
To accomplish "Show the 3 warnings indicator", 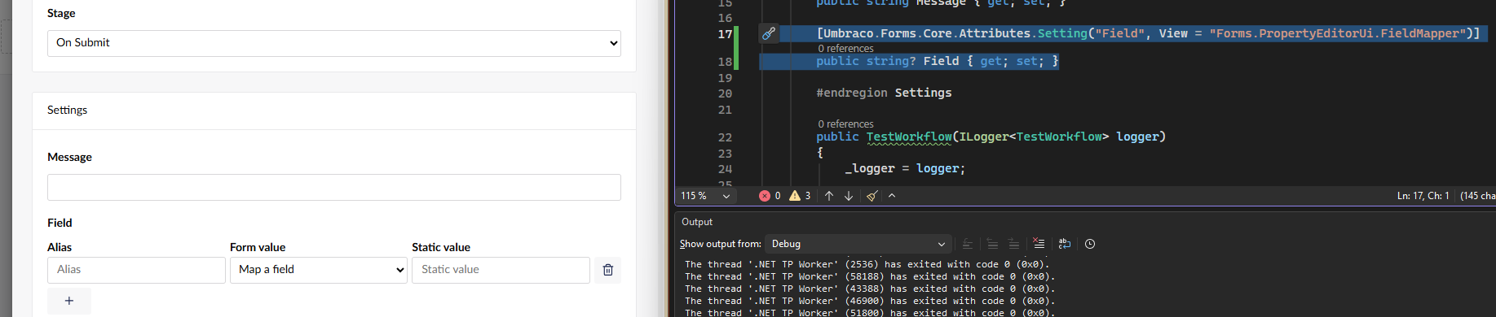I will [800, 196].
